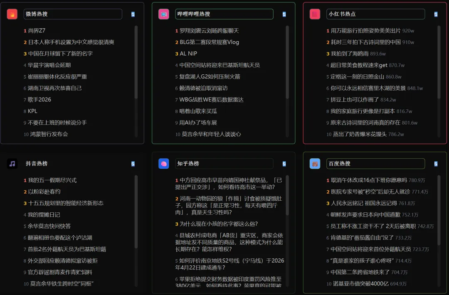Screen dimensions: 449x295
Task: Open Bilibili item BLG第二赛段常规赛Vlog
Action: coord(209,42)
